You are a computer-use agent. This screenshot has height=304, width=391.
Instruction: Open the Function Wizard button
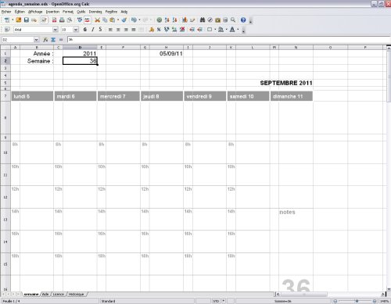coord(45,40)
